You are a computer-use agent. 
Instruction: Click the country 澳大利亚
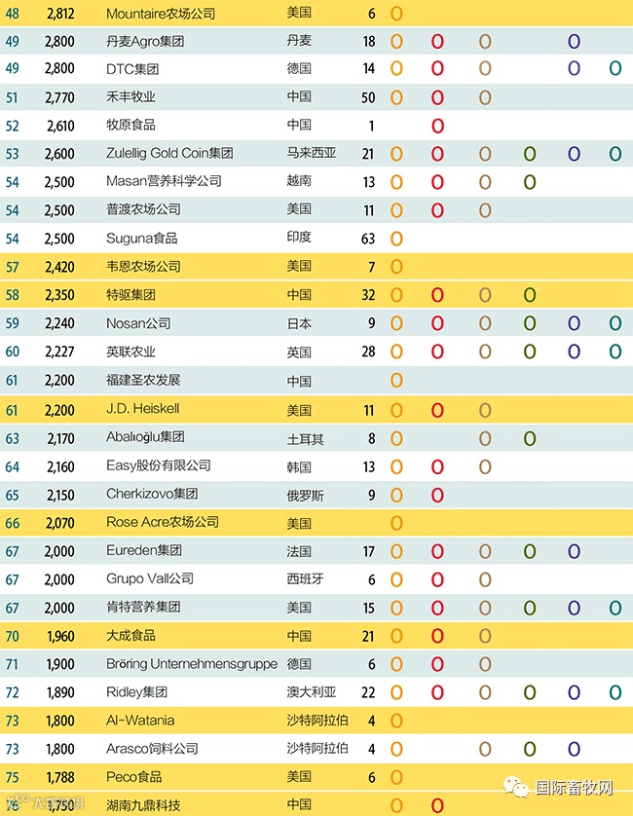(x=312, y=692)
